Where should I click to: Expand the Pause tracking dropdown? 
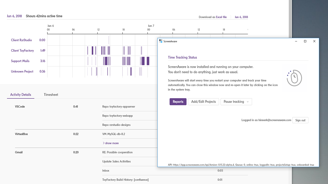(236, 102)
